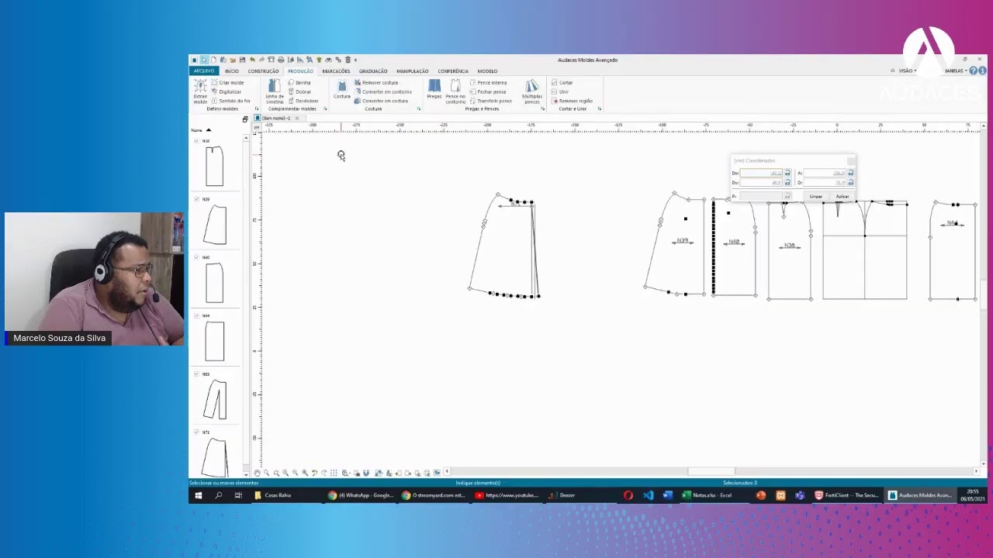The image size is (993, 558).
Task: Open the ARQUIVO menu
Action: [x=204, y=71]
